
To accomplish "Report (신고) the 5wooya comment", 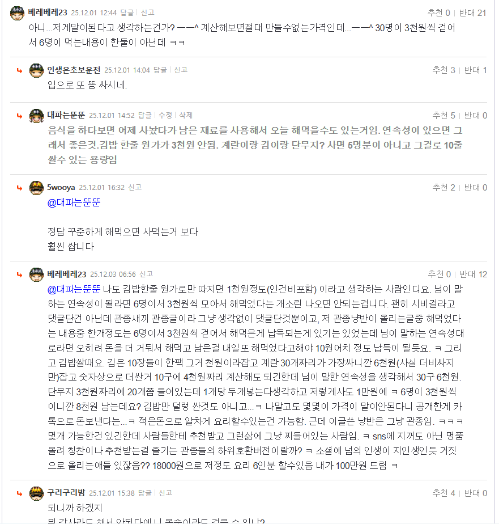I will (x=135, y=187).
